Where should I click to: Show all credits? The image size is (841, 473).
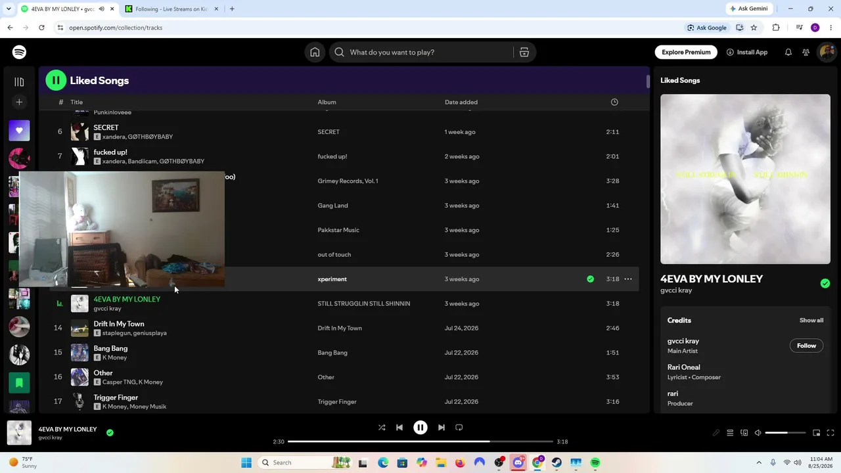tap(811, 321)
